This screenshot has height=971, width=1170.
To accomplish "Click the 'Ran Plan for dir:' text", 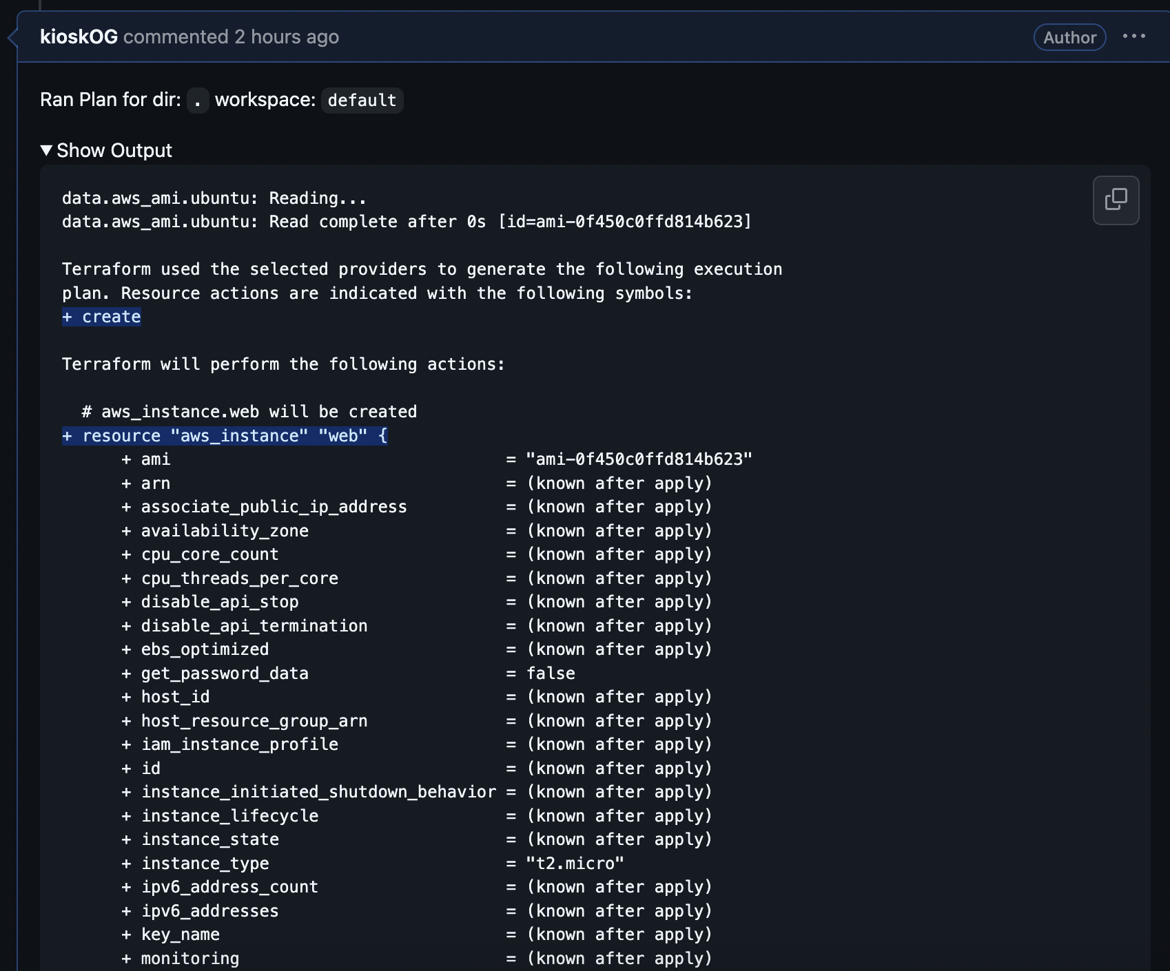I will (x=110, y=100).
